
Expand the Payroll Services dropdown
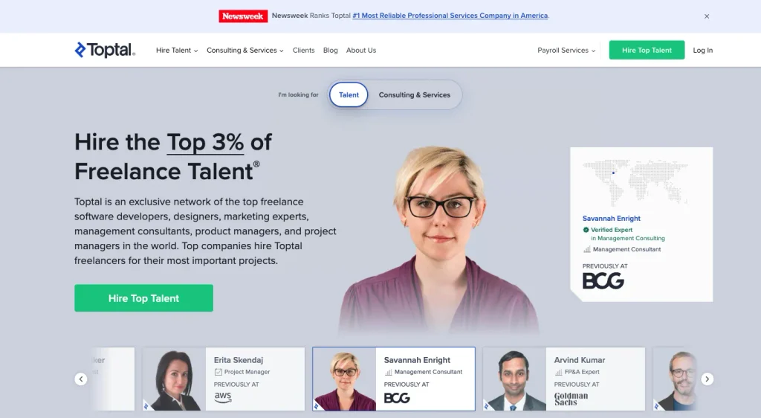tap(566, 50)
